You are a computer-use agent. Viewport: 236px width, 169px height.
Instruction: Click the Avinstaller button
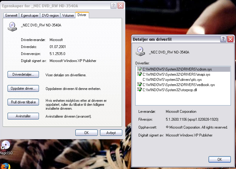[23, 116]
